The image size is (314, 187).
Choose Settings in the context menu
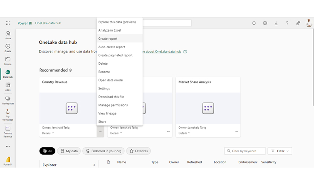(120, 89)
